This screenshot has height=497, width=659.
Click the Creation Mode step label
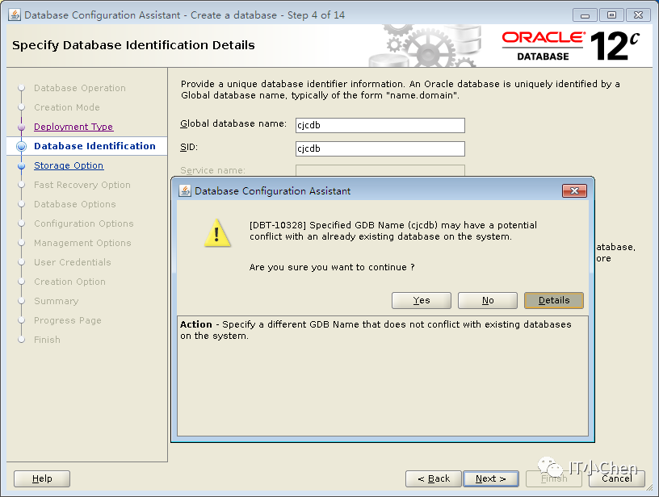[x=67, y=107]
